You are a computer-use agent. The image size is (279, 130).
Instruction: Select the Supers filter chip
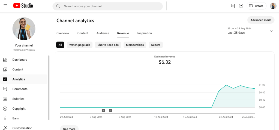pos(156,45)
